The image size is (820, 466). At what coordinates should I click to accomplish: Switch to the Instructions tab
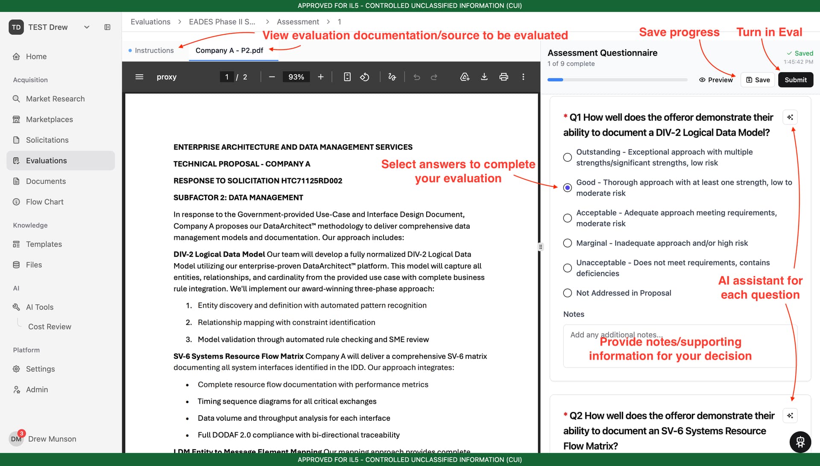click(154, 50)
